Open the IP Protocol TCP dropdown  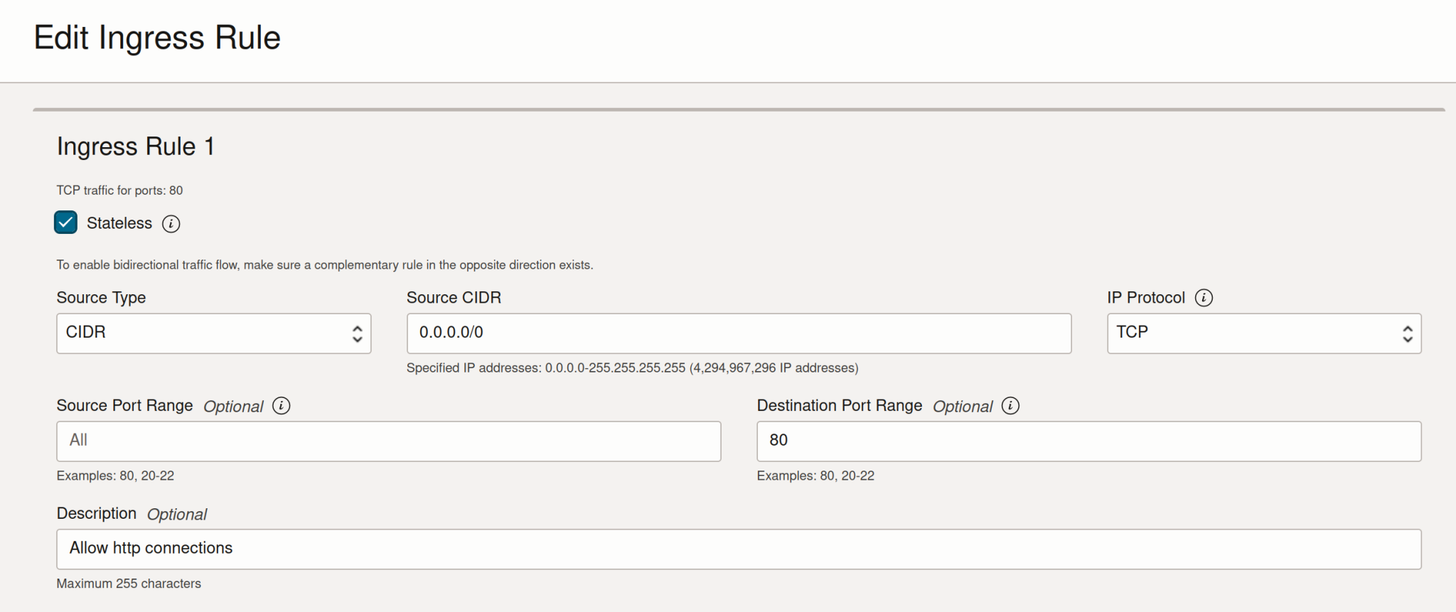click(x=1264, y=333)
